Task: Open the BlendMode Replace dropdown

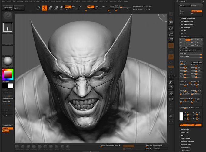Action: tap(188, 51)
